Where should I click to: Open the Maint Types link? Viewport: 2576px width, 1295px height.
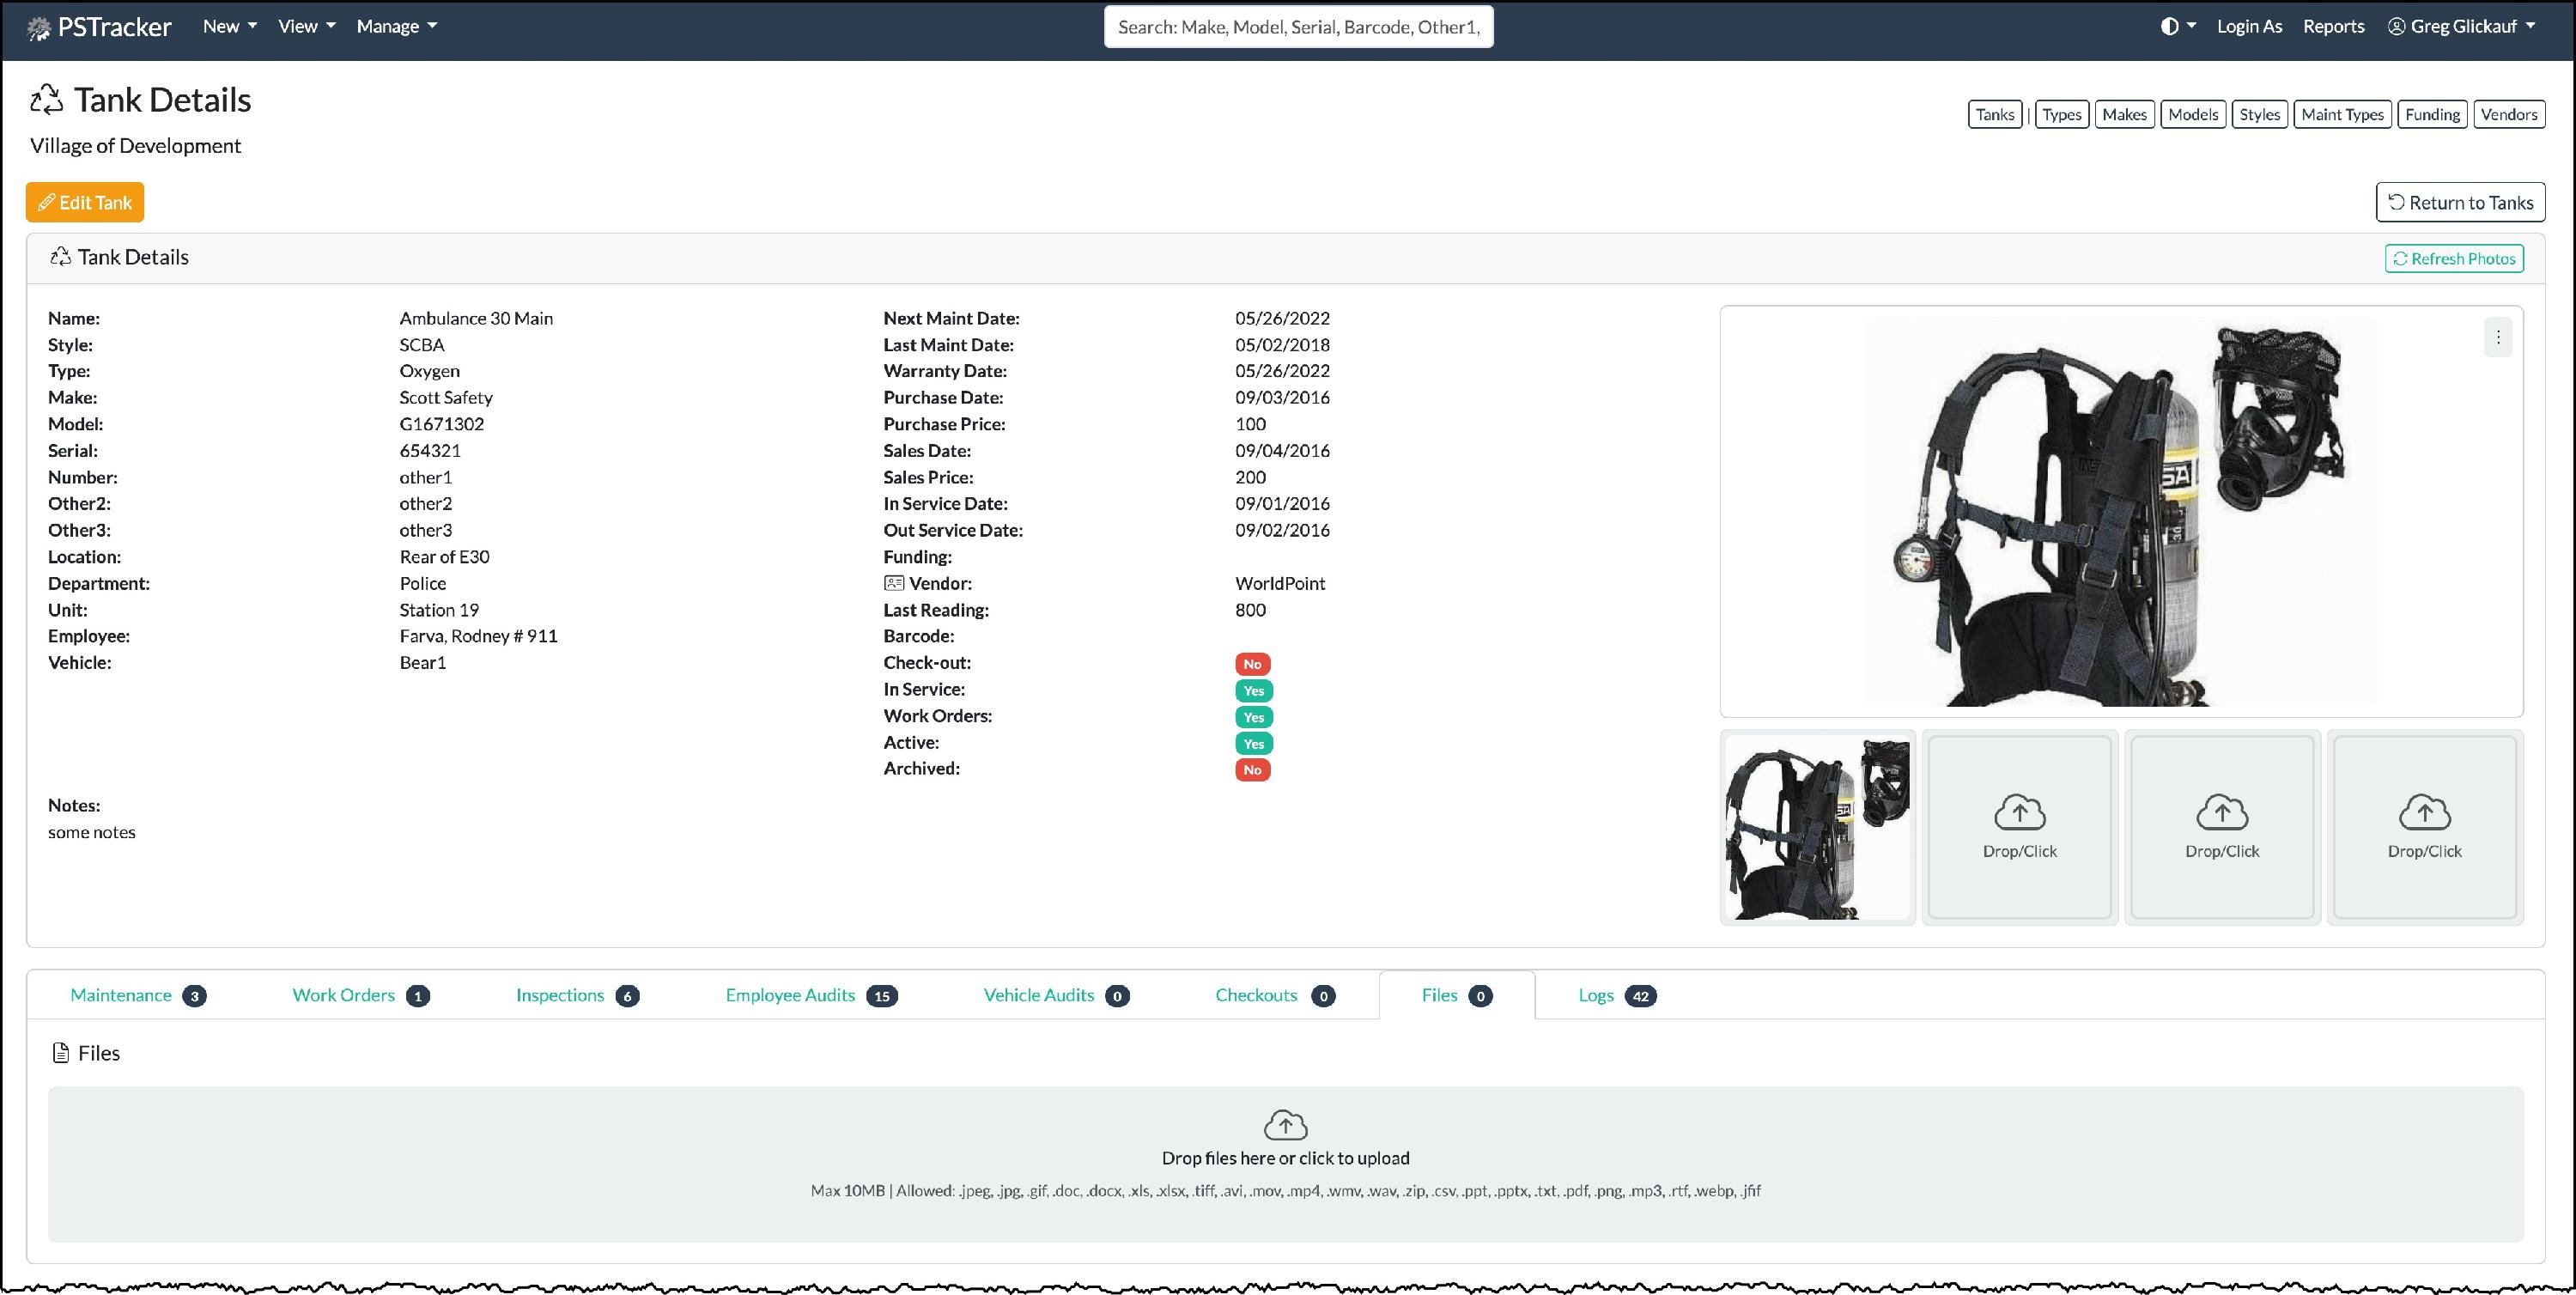pos(2341,115)
